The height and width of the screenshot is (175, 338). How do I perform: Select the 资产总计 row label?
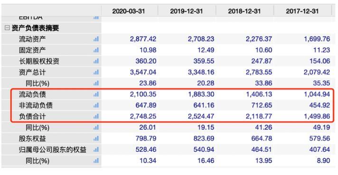[x=32, y=72]
